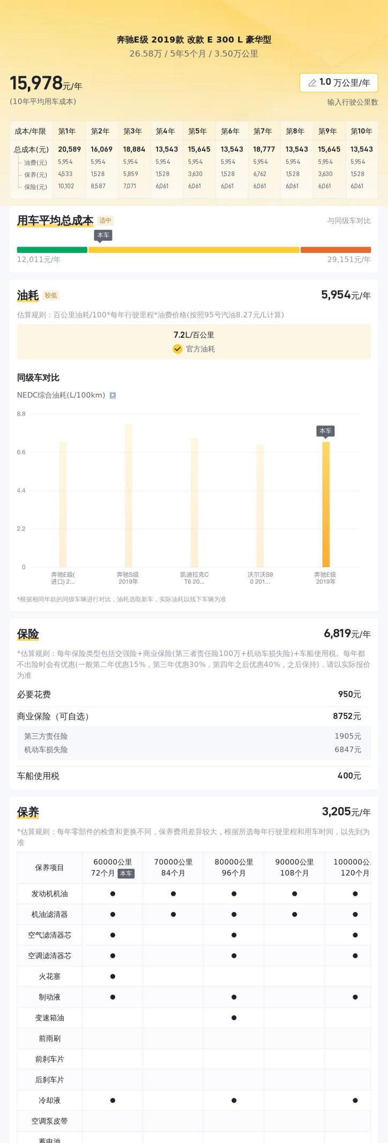The height and width of the screenshot is (1143, 388).
Task: Select the 70000公里 84个月 maintenance column
Action: [173, 867]
